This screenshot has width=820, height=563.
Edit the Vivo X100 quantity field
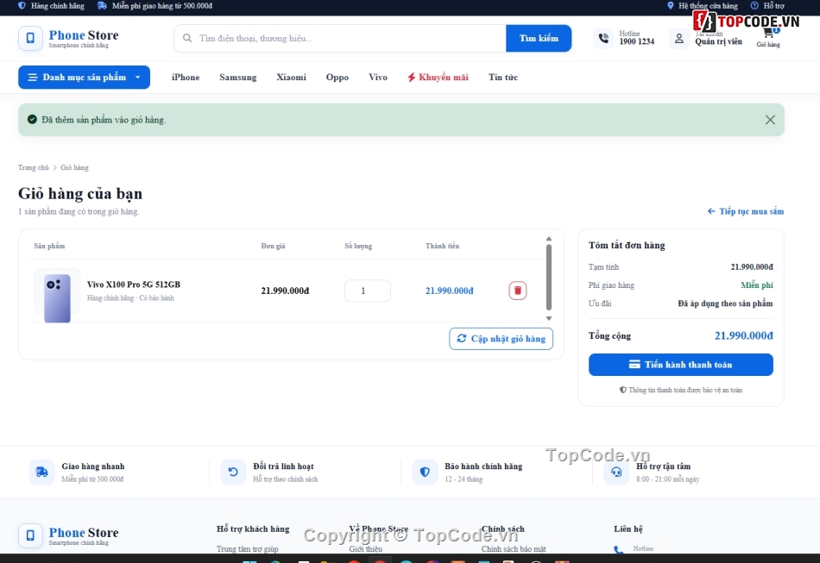pos(368,291)
